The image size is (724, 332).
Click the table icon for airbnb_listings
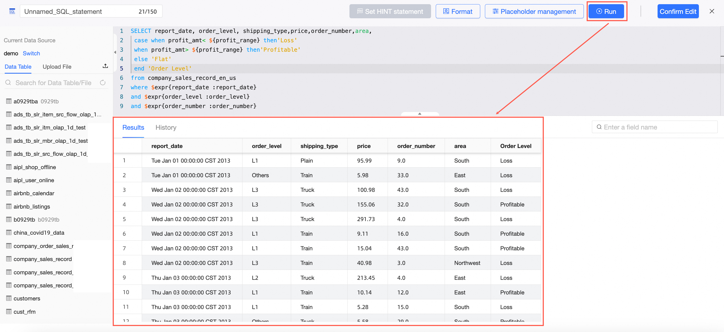coord(9,206)
